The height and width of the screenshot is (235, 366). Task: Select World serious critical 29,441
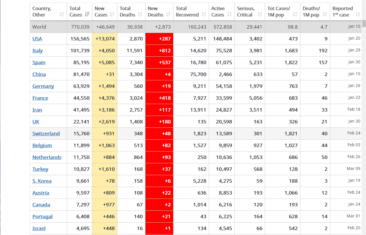coord(254,27)
